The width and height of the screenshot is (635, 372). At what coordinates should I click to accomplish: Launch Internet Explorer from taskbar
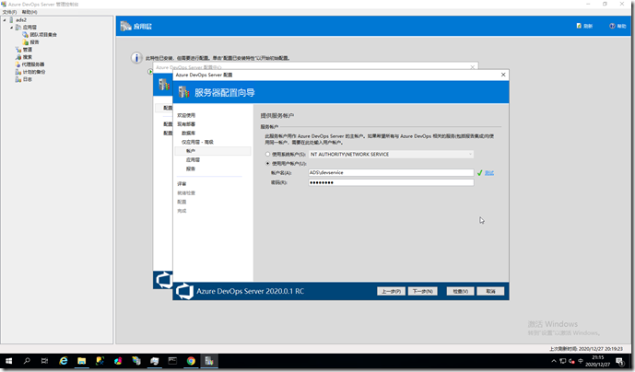[x=64, y=361]
